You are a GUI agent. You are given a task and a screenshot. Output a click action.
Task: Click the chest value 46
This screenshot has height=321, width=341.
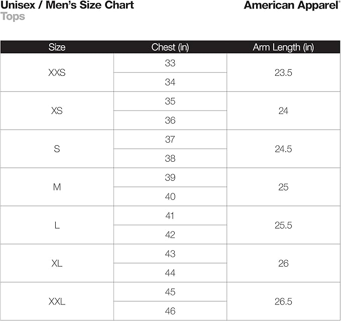tap(170, 311)
